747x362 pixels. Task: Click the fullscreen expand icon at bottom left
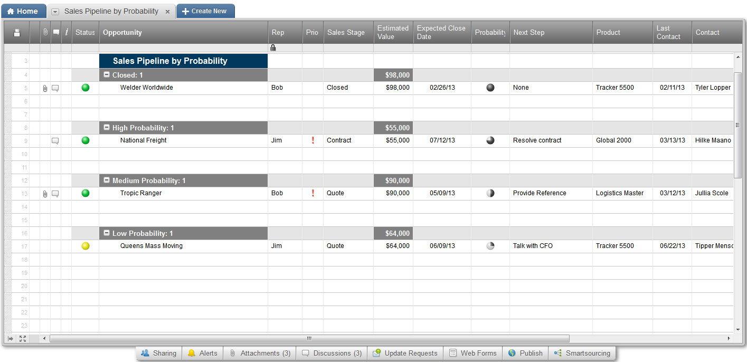click(23, 338)
